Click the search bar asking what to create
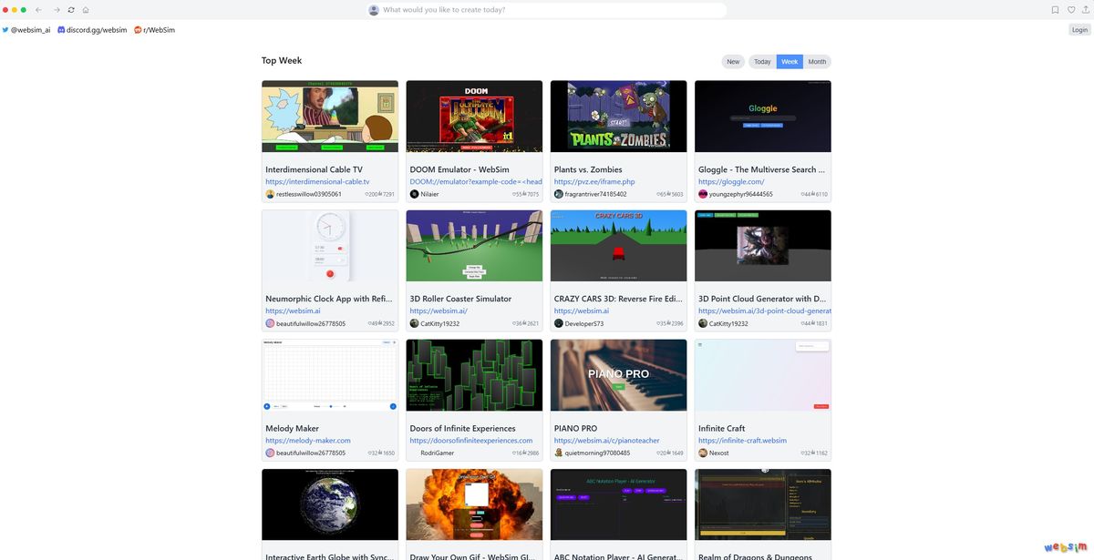 click(547, 9)
